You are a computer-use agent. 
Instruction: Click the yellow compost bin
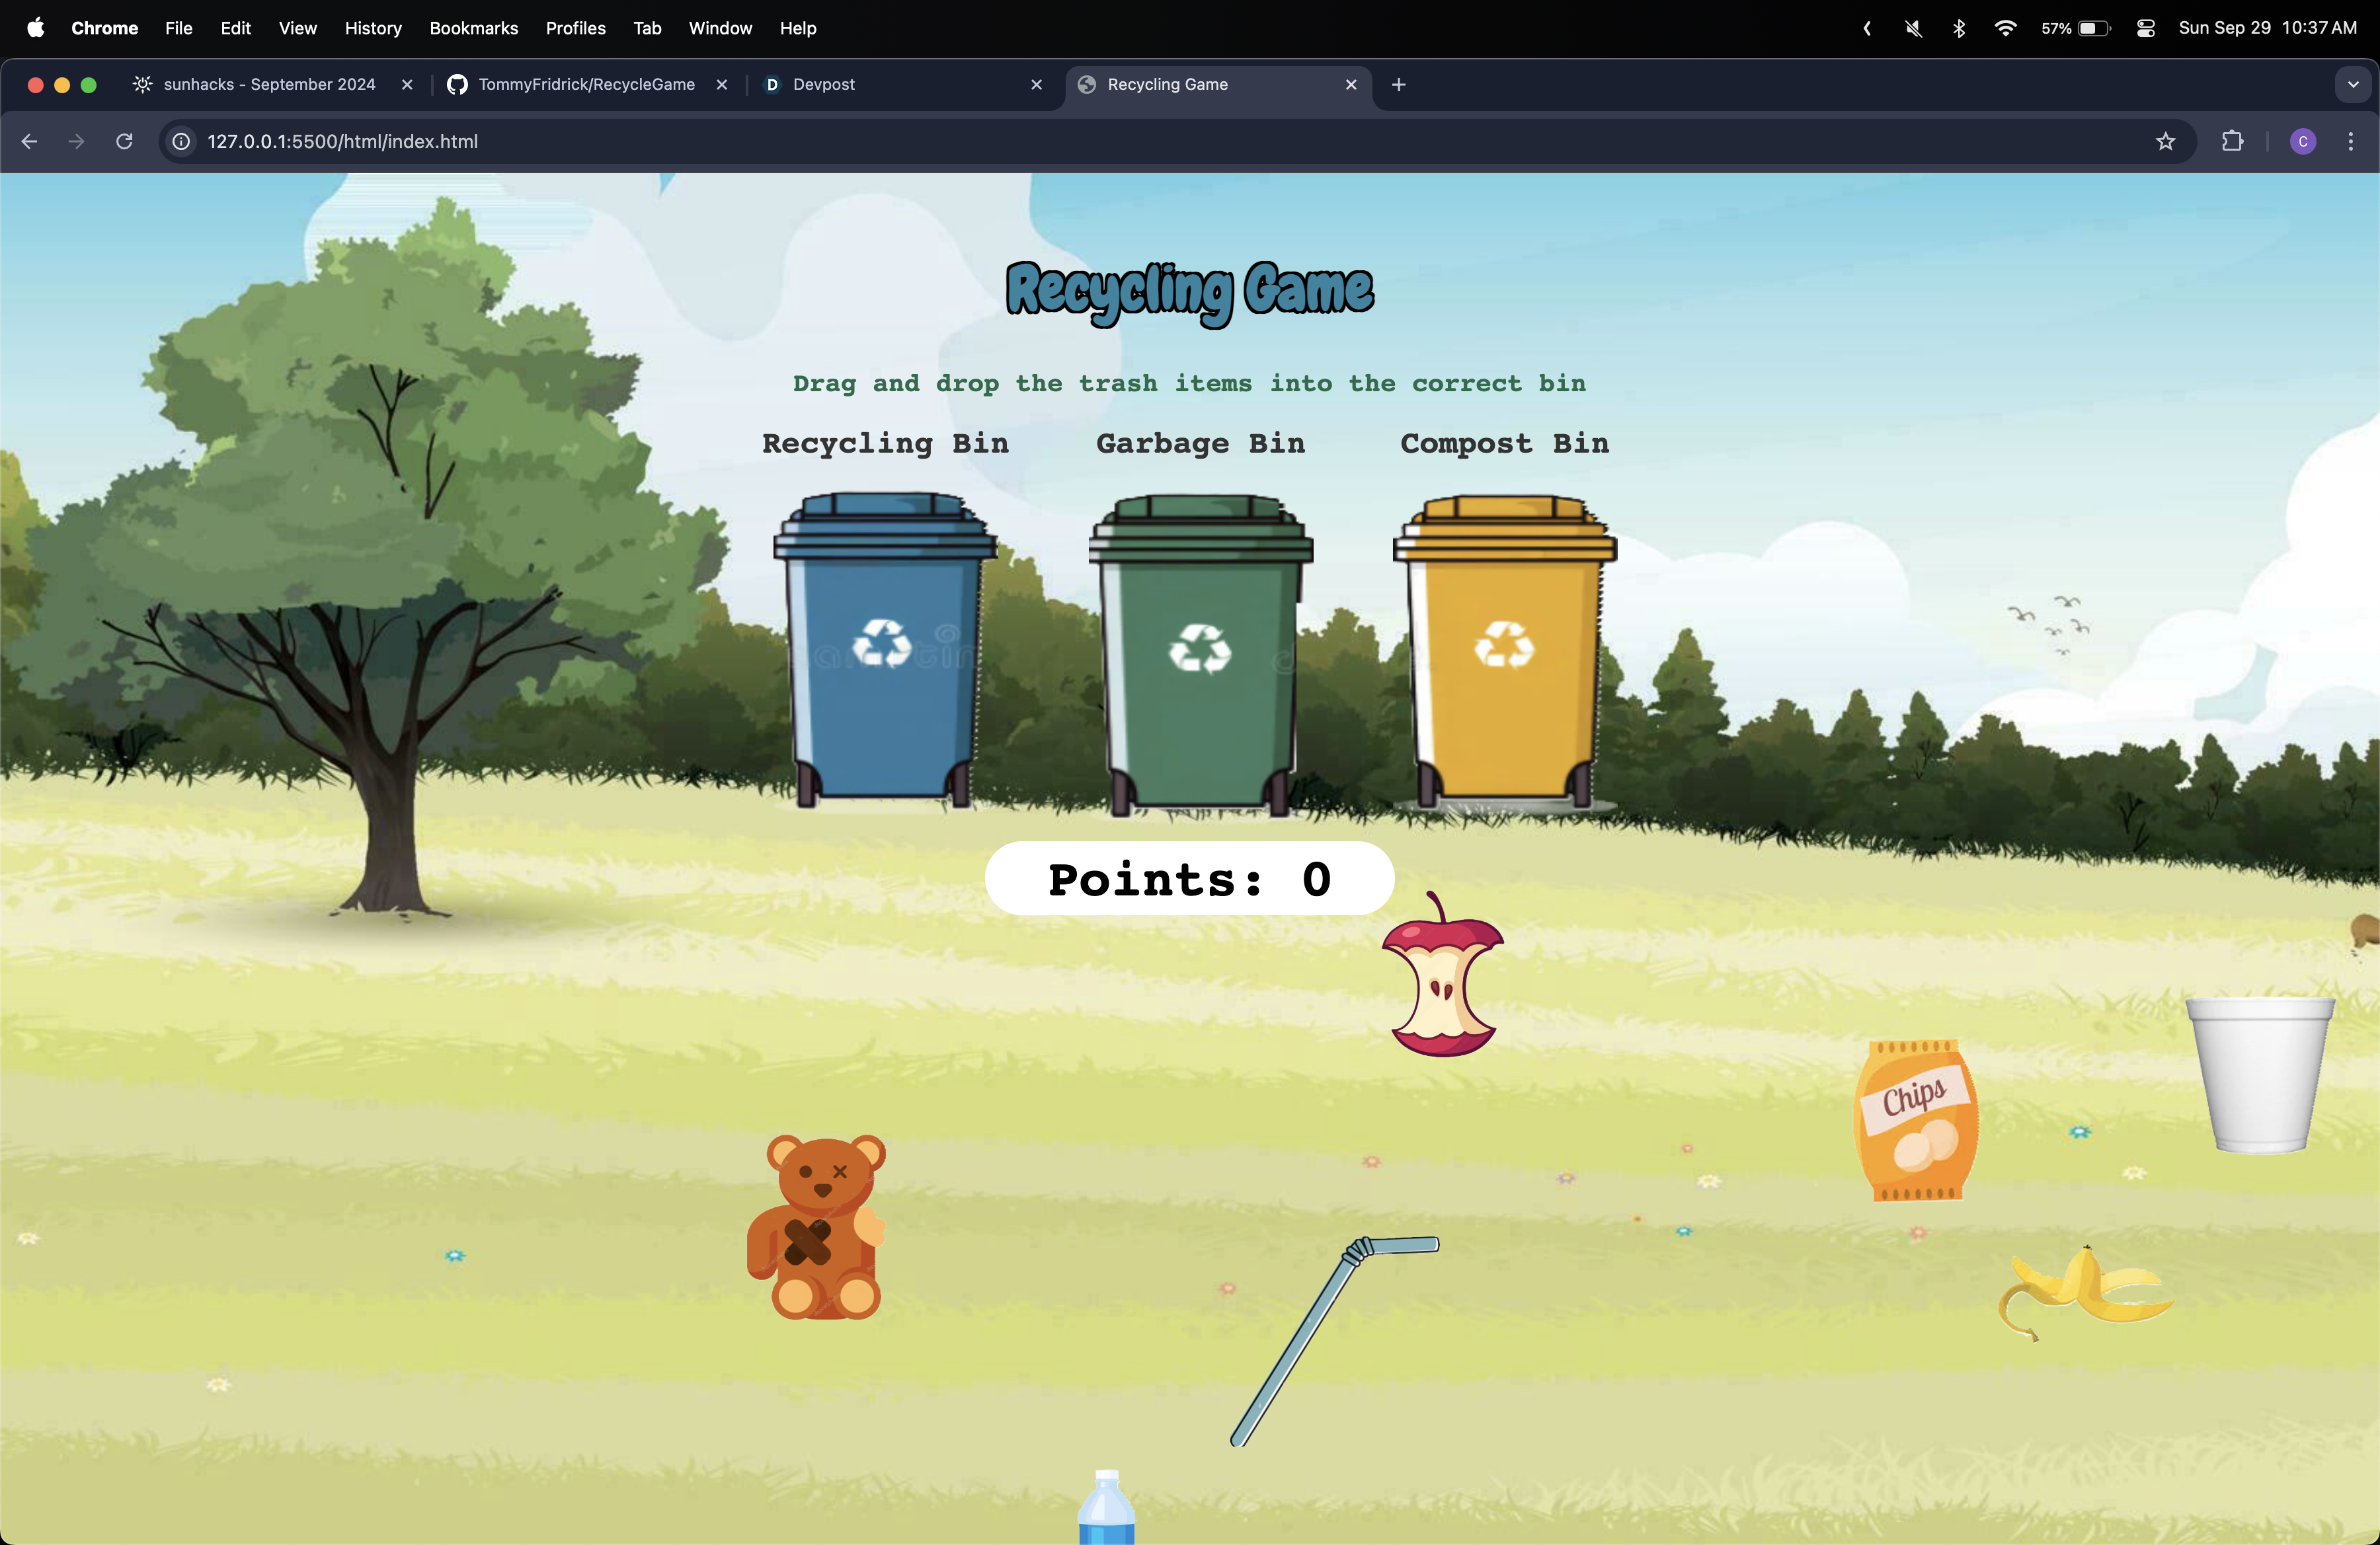pyautogui.click(x=1504, y=650)
